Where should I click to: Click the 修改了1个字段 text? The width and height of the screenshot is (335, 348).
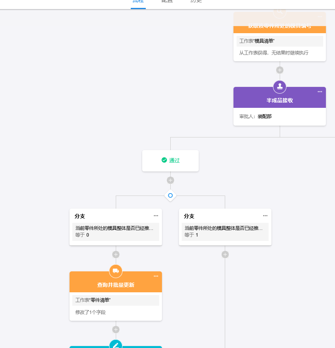[90, 312]
